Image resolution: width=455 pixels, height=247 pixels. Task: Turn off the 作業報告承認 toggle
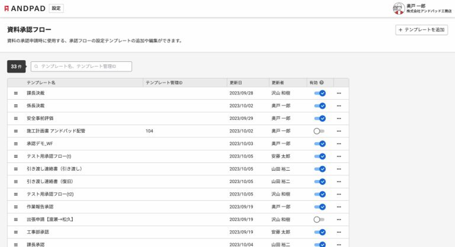tap(320, 207)
